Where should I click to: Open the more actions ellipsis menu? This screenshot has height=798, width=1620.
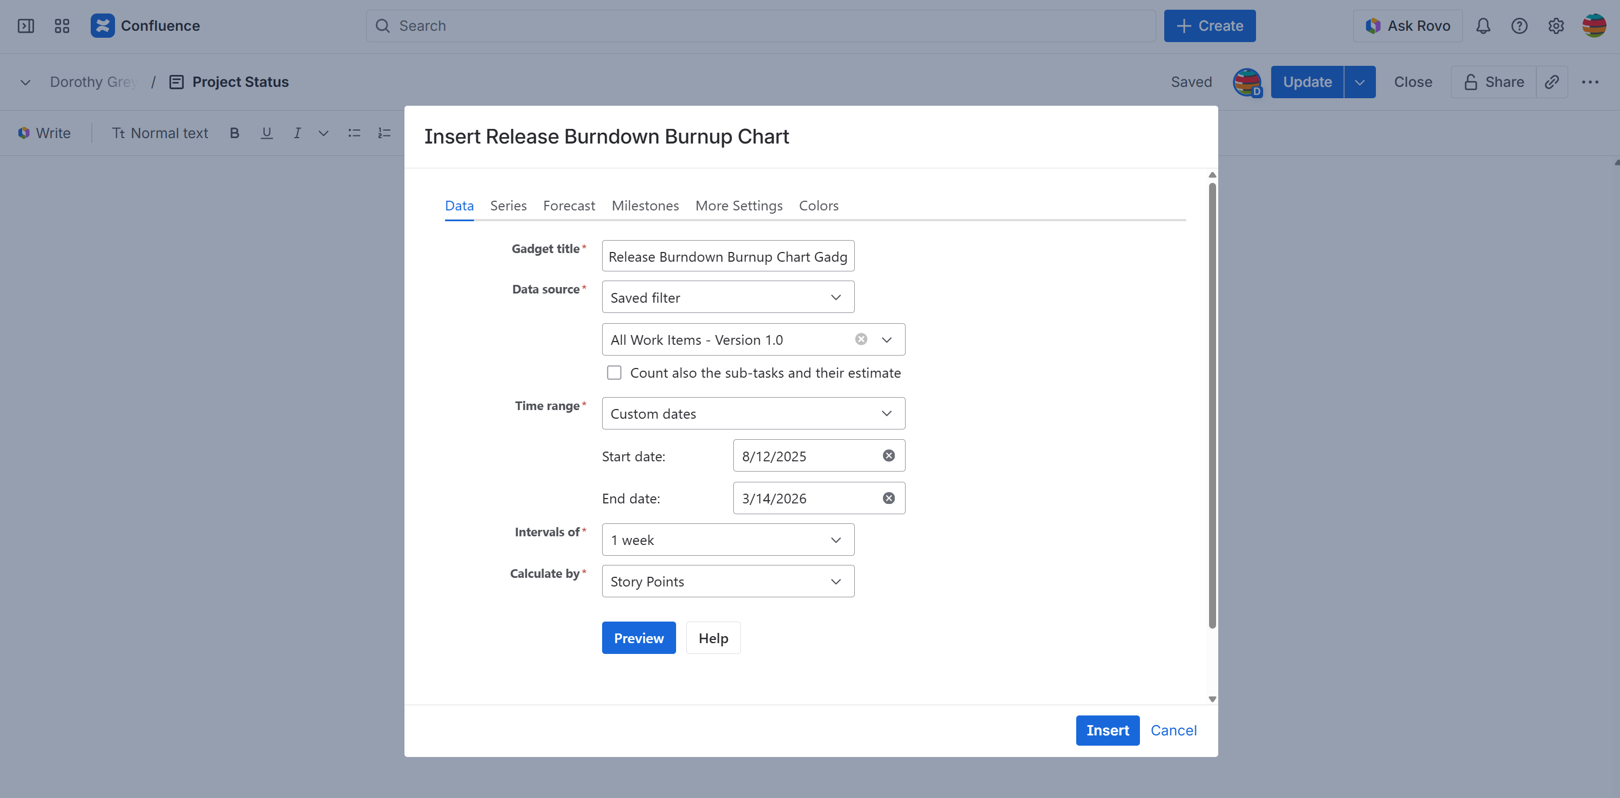click(1590, 81)
